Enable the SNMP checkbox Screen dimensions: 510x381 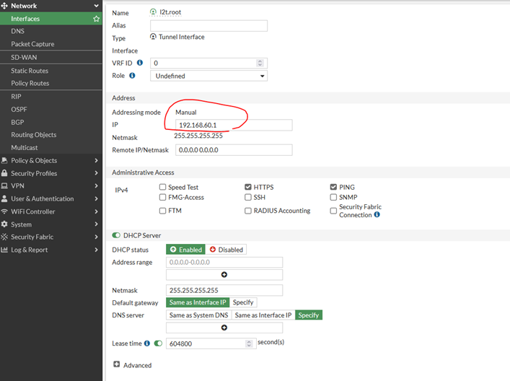click(x=333, y=197)
